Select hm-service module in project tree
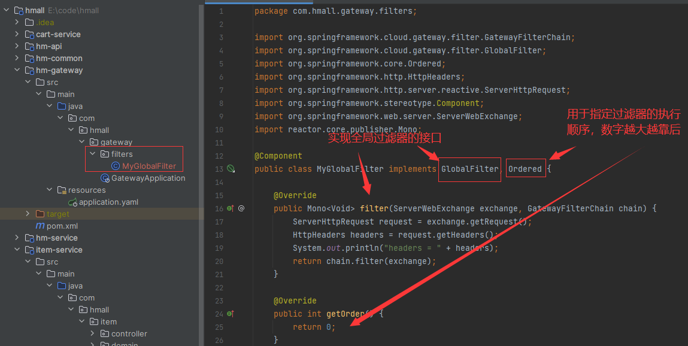688x346 pixels. (x=56, y=238)
